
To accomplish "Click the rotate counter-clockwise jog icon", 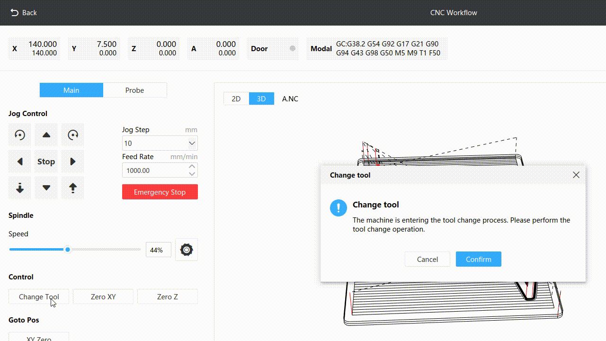I will pos(20,135).
